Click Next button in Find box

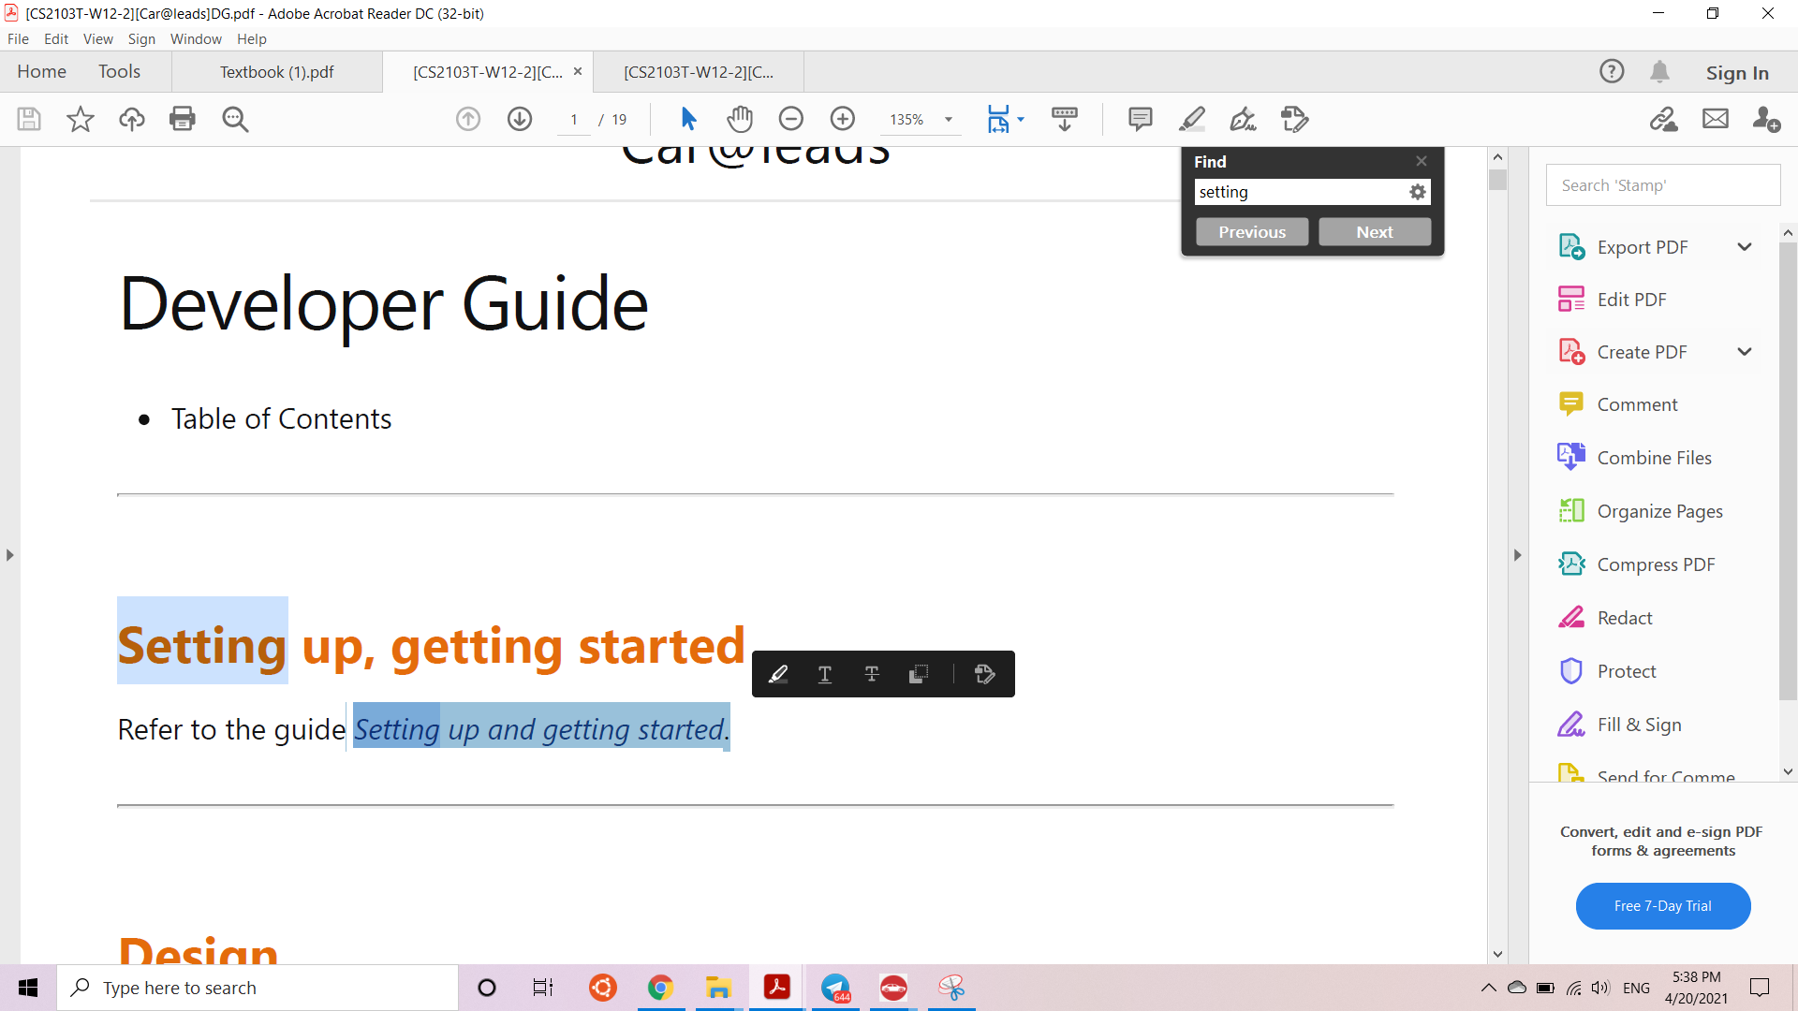pyautogui.click(x=1374, y=232)
